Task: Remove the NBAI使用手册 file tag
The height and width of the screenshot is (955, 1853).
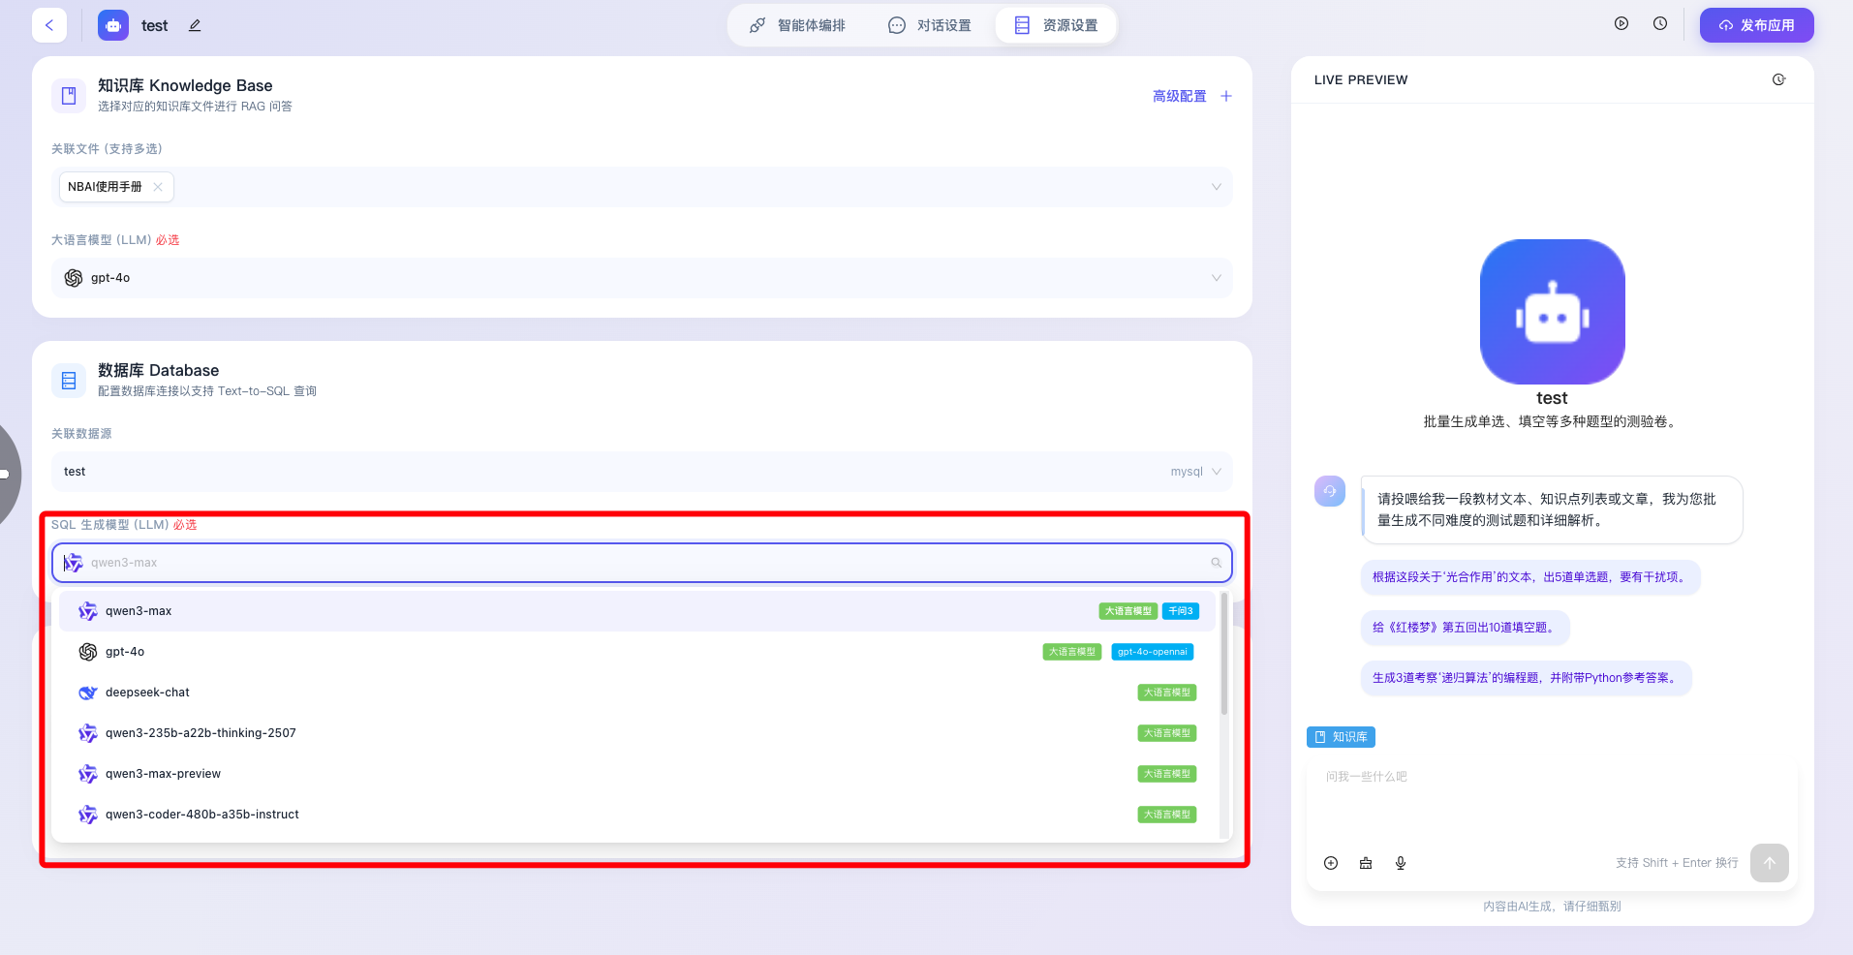Action: click(x=158, y=187)
